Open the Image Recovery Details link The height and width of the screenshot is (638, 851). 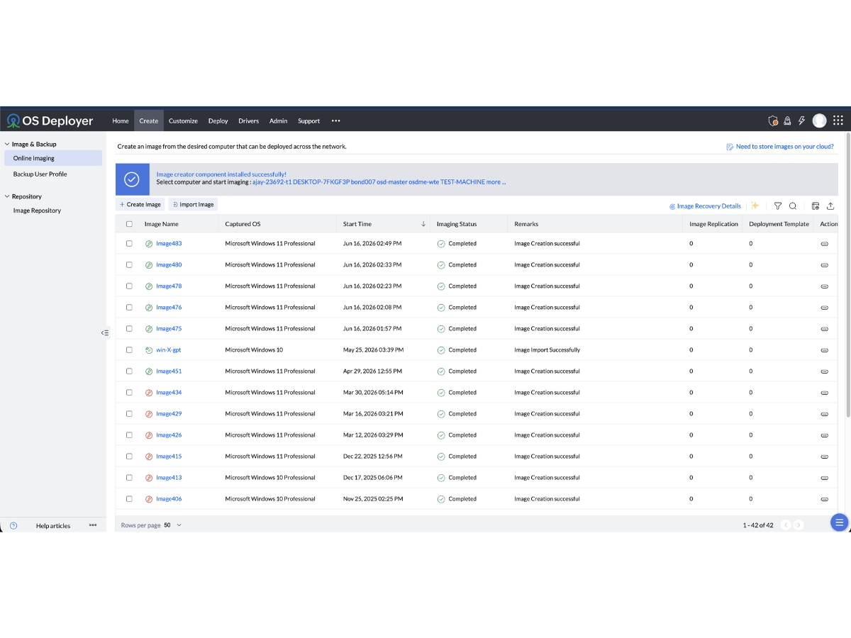(705, 206)
